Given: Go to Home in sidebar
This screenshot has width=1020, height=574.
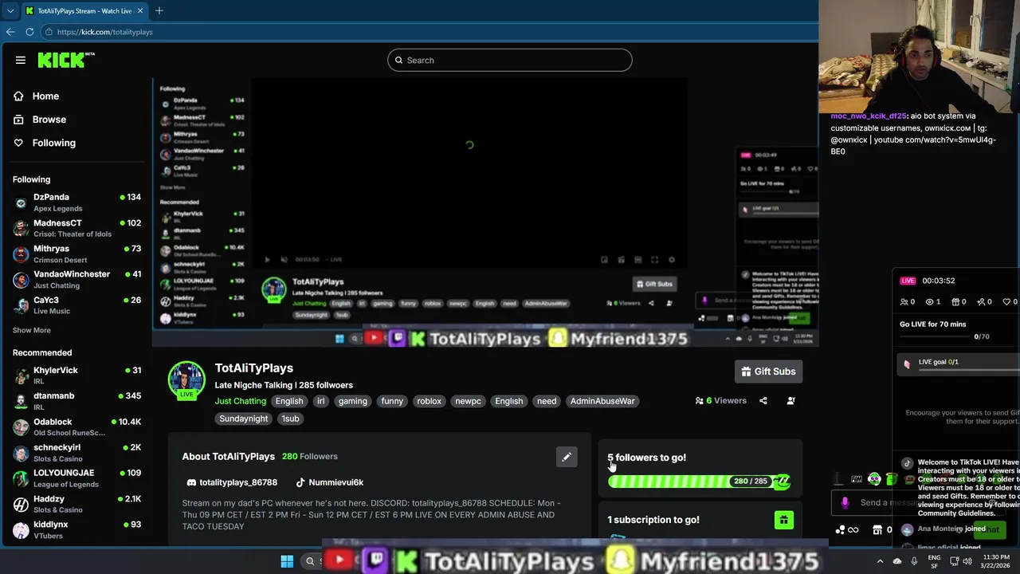Looking at the screenshot, I should tap(45, 96).
